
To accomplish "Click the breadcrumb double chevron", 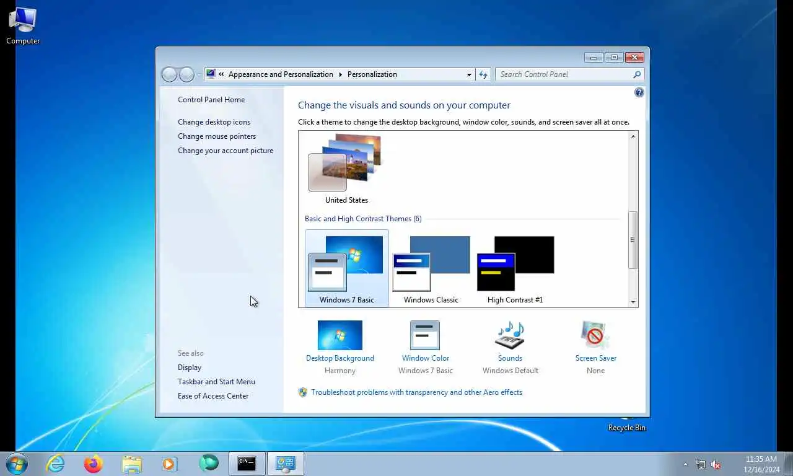I will [x=221, y=74].
